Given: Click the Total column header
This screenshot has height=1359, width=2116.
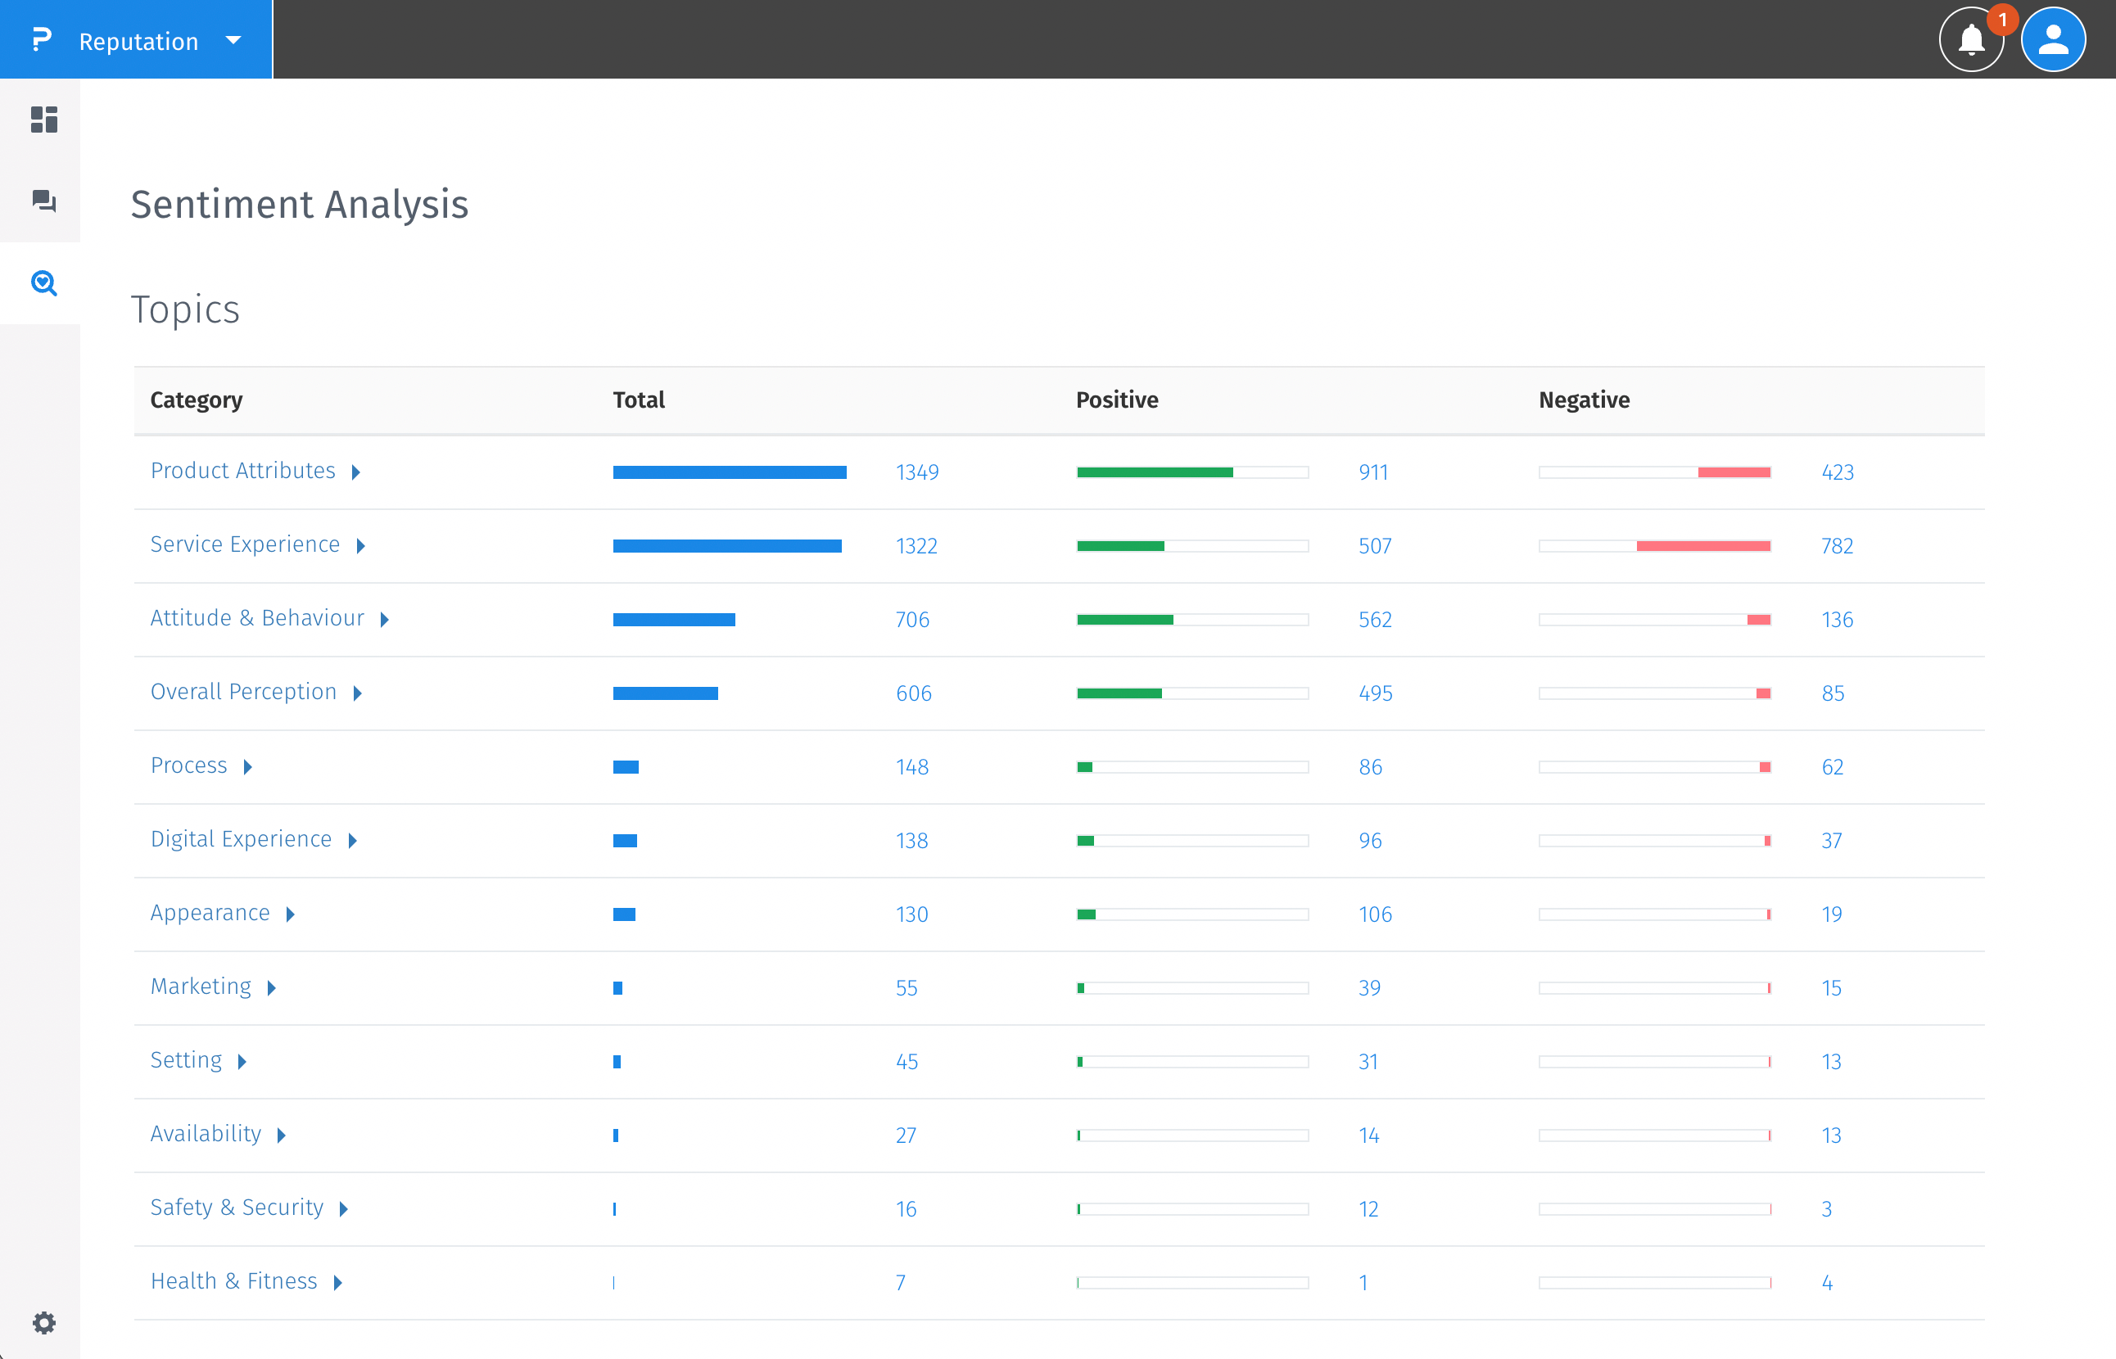Looking at the screenshot, I should point(638,400).
